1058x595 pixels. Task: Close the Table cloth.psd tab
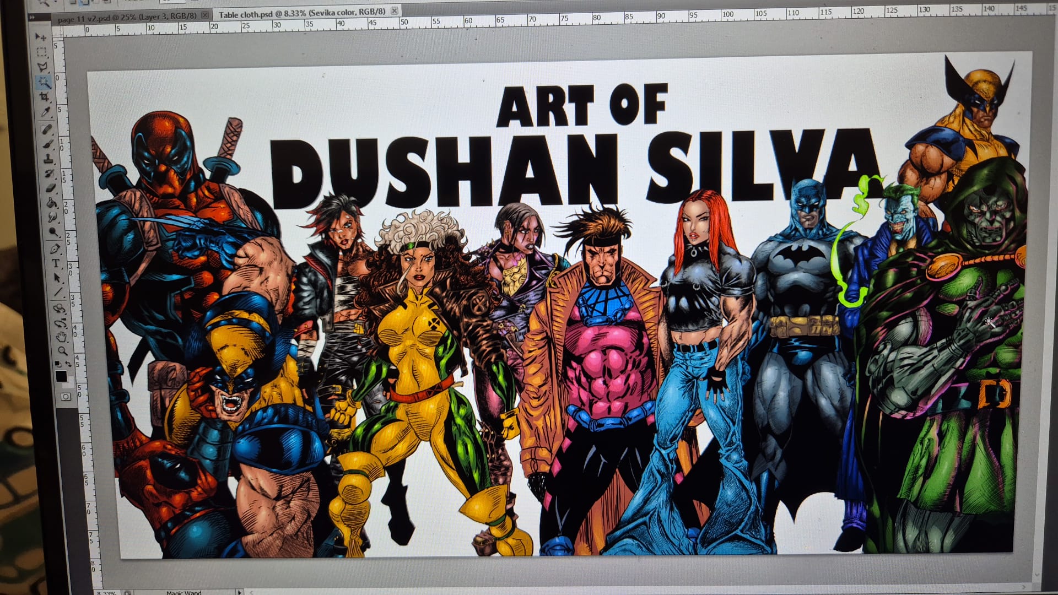pos(395,10)
